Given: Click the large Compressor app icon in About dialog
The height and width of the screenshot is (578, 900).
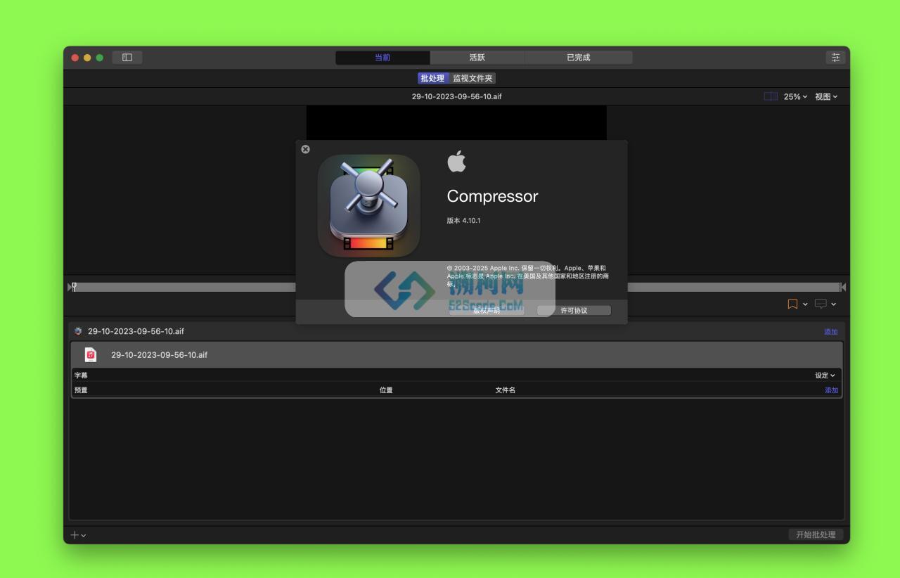Looking at the screenshot, I should pyautogui.click(x=368, y=205).
